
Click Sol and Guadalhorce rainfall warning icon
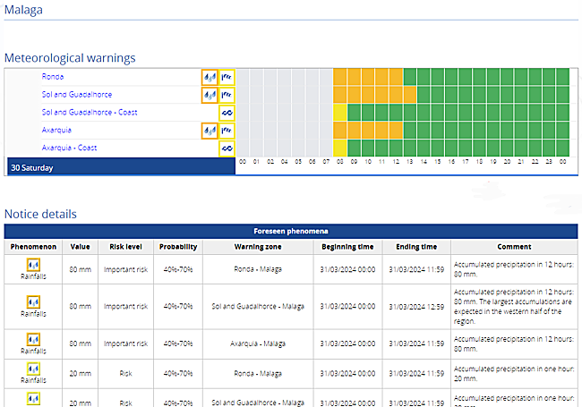point(210,95)
